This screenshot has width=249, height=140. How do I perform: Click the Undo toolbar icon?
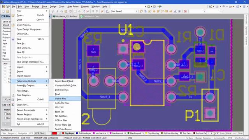pyautogui.click(x=93, y=11)
